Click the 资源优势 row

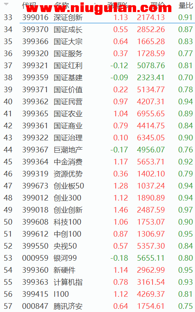pos(98,174)
